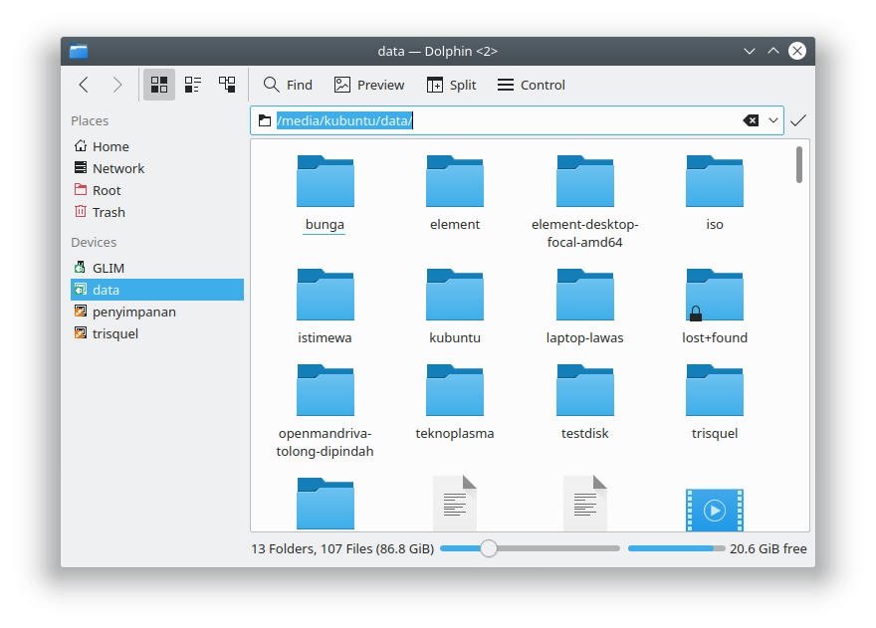
Task: Select the data device entry
Action: (x=157, y=290)
